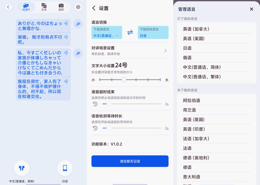260x185 pixels.
Task: Play audio for 谢谢 Chinese translation
Action: [x=66, y=37]
